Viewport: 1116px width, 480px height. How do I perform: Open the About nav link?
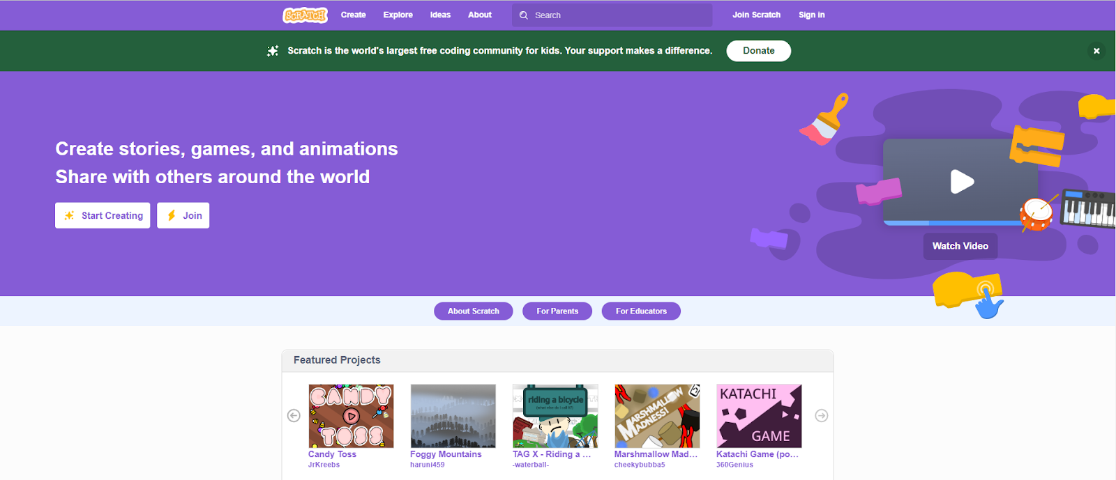pos(480,15)
